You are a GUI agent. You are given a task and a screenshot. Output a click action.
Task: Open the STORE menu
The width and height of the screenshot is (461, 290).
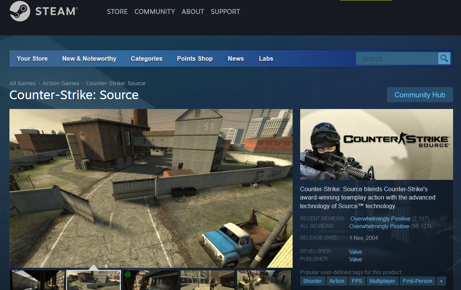tap(117, 12)
